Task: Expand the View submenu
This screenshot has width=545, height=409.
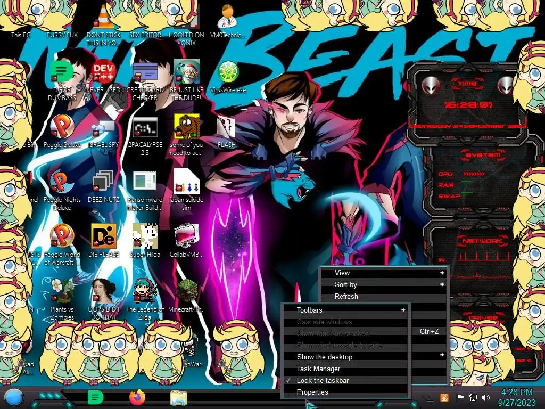Action: pos(384,273)
